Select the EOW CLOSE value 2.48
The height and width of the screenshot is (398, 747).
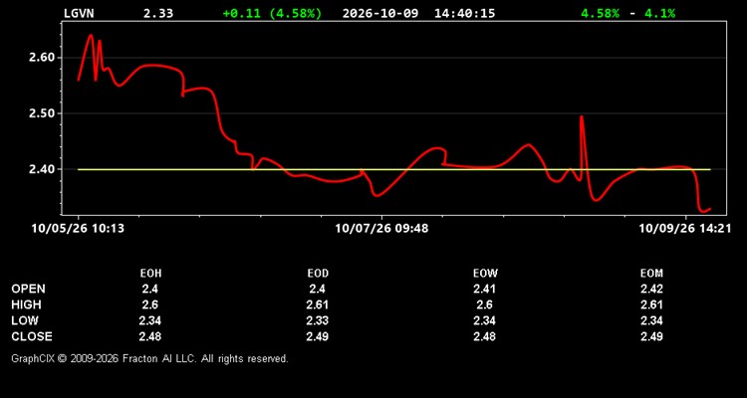[x=484, y=336]
